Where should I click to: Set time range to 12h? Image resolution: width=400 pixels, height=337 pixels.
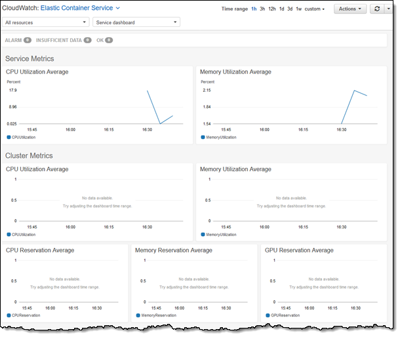(x=272, y=9)
